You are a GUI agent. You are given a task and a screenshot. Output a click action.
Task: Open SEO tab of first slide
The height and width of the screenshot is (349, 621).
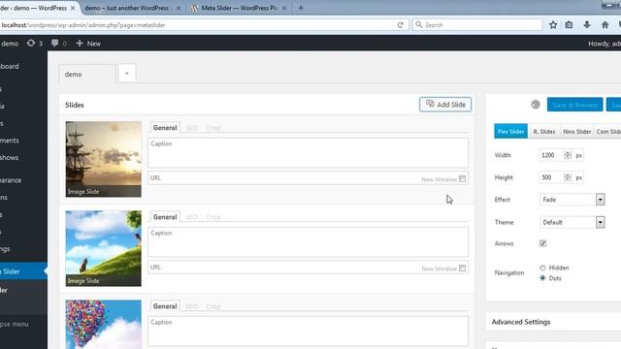tap(192, 128)
